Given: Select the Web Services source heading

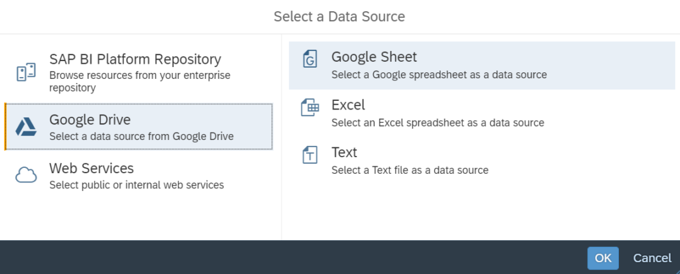Looking at the screenshot, I should coord(92,168).
